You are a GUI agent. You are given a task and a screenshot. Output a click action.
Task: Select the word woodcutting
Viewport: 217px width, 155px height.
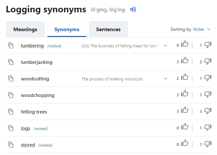[x=35, y=79]
